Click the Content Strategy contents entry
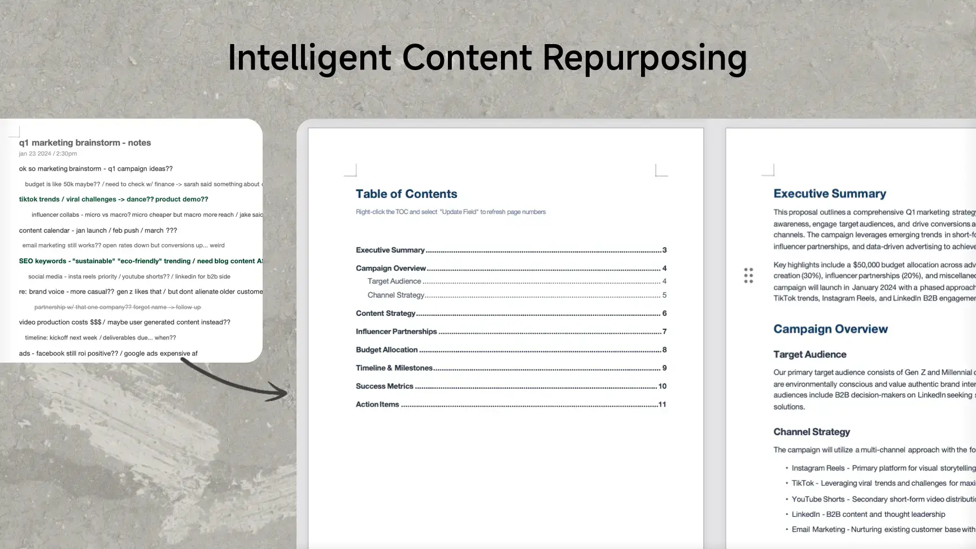 tap(386, 313)
